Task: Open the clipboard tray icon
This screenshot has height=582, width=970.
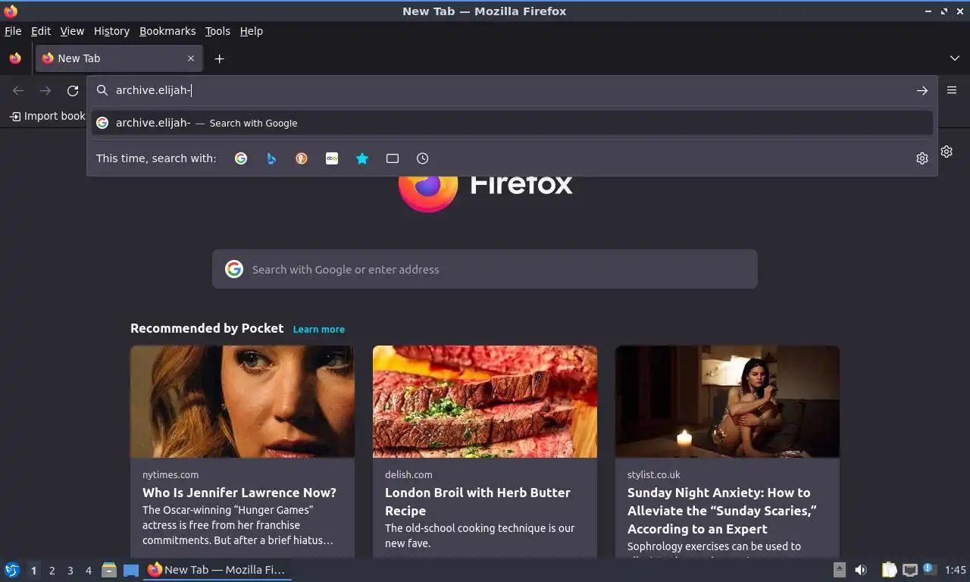Action: tap(890, 570)
